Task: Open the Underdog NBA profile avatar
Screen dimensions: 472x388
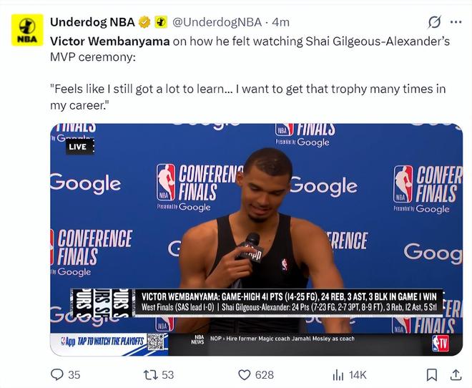Action: pyautogui.click(x=27, y=30)
